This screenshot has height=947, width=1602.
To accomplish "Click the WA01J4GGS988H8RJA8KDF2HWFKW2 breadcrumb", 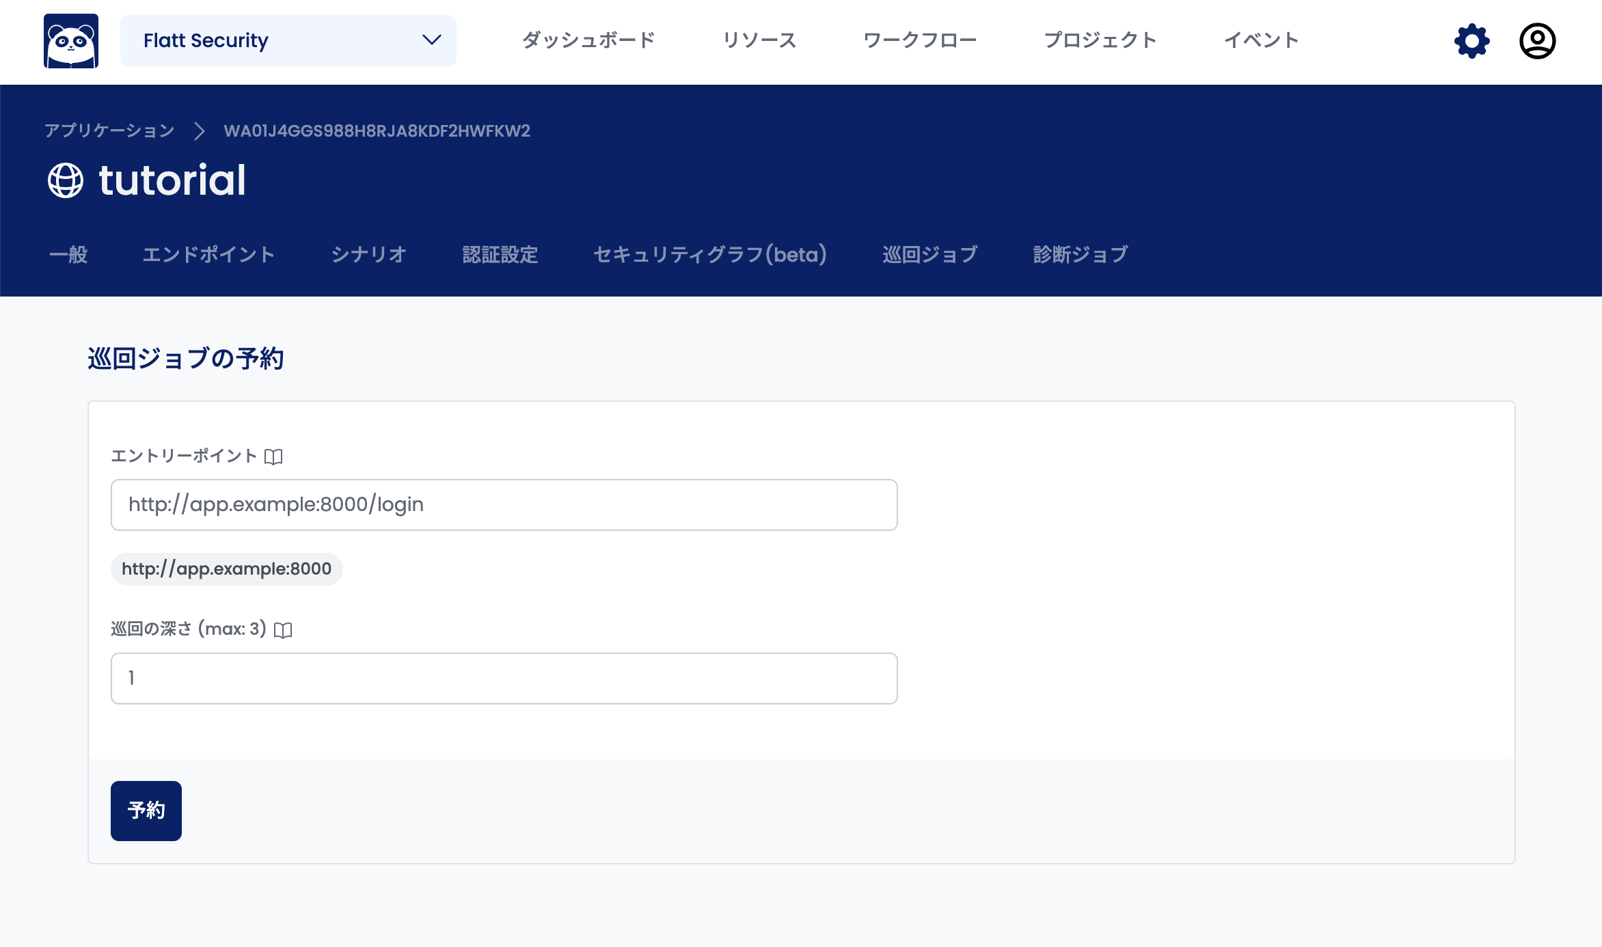I will [377, 131].
